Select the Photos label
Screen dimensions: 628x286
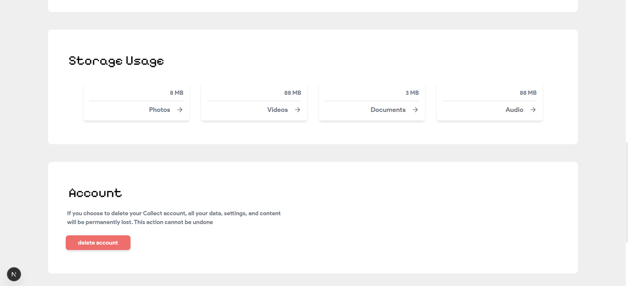[159, 110]
